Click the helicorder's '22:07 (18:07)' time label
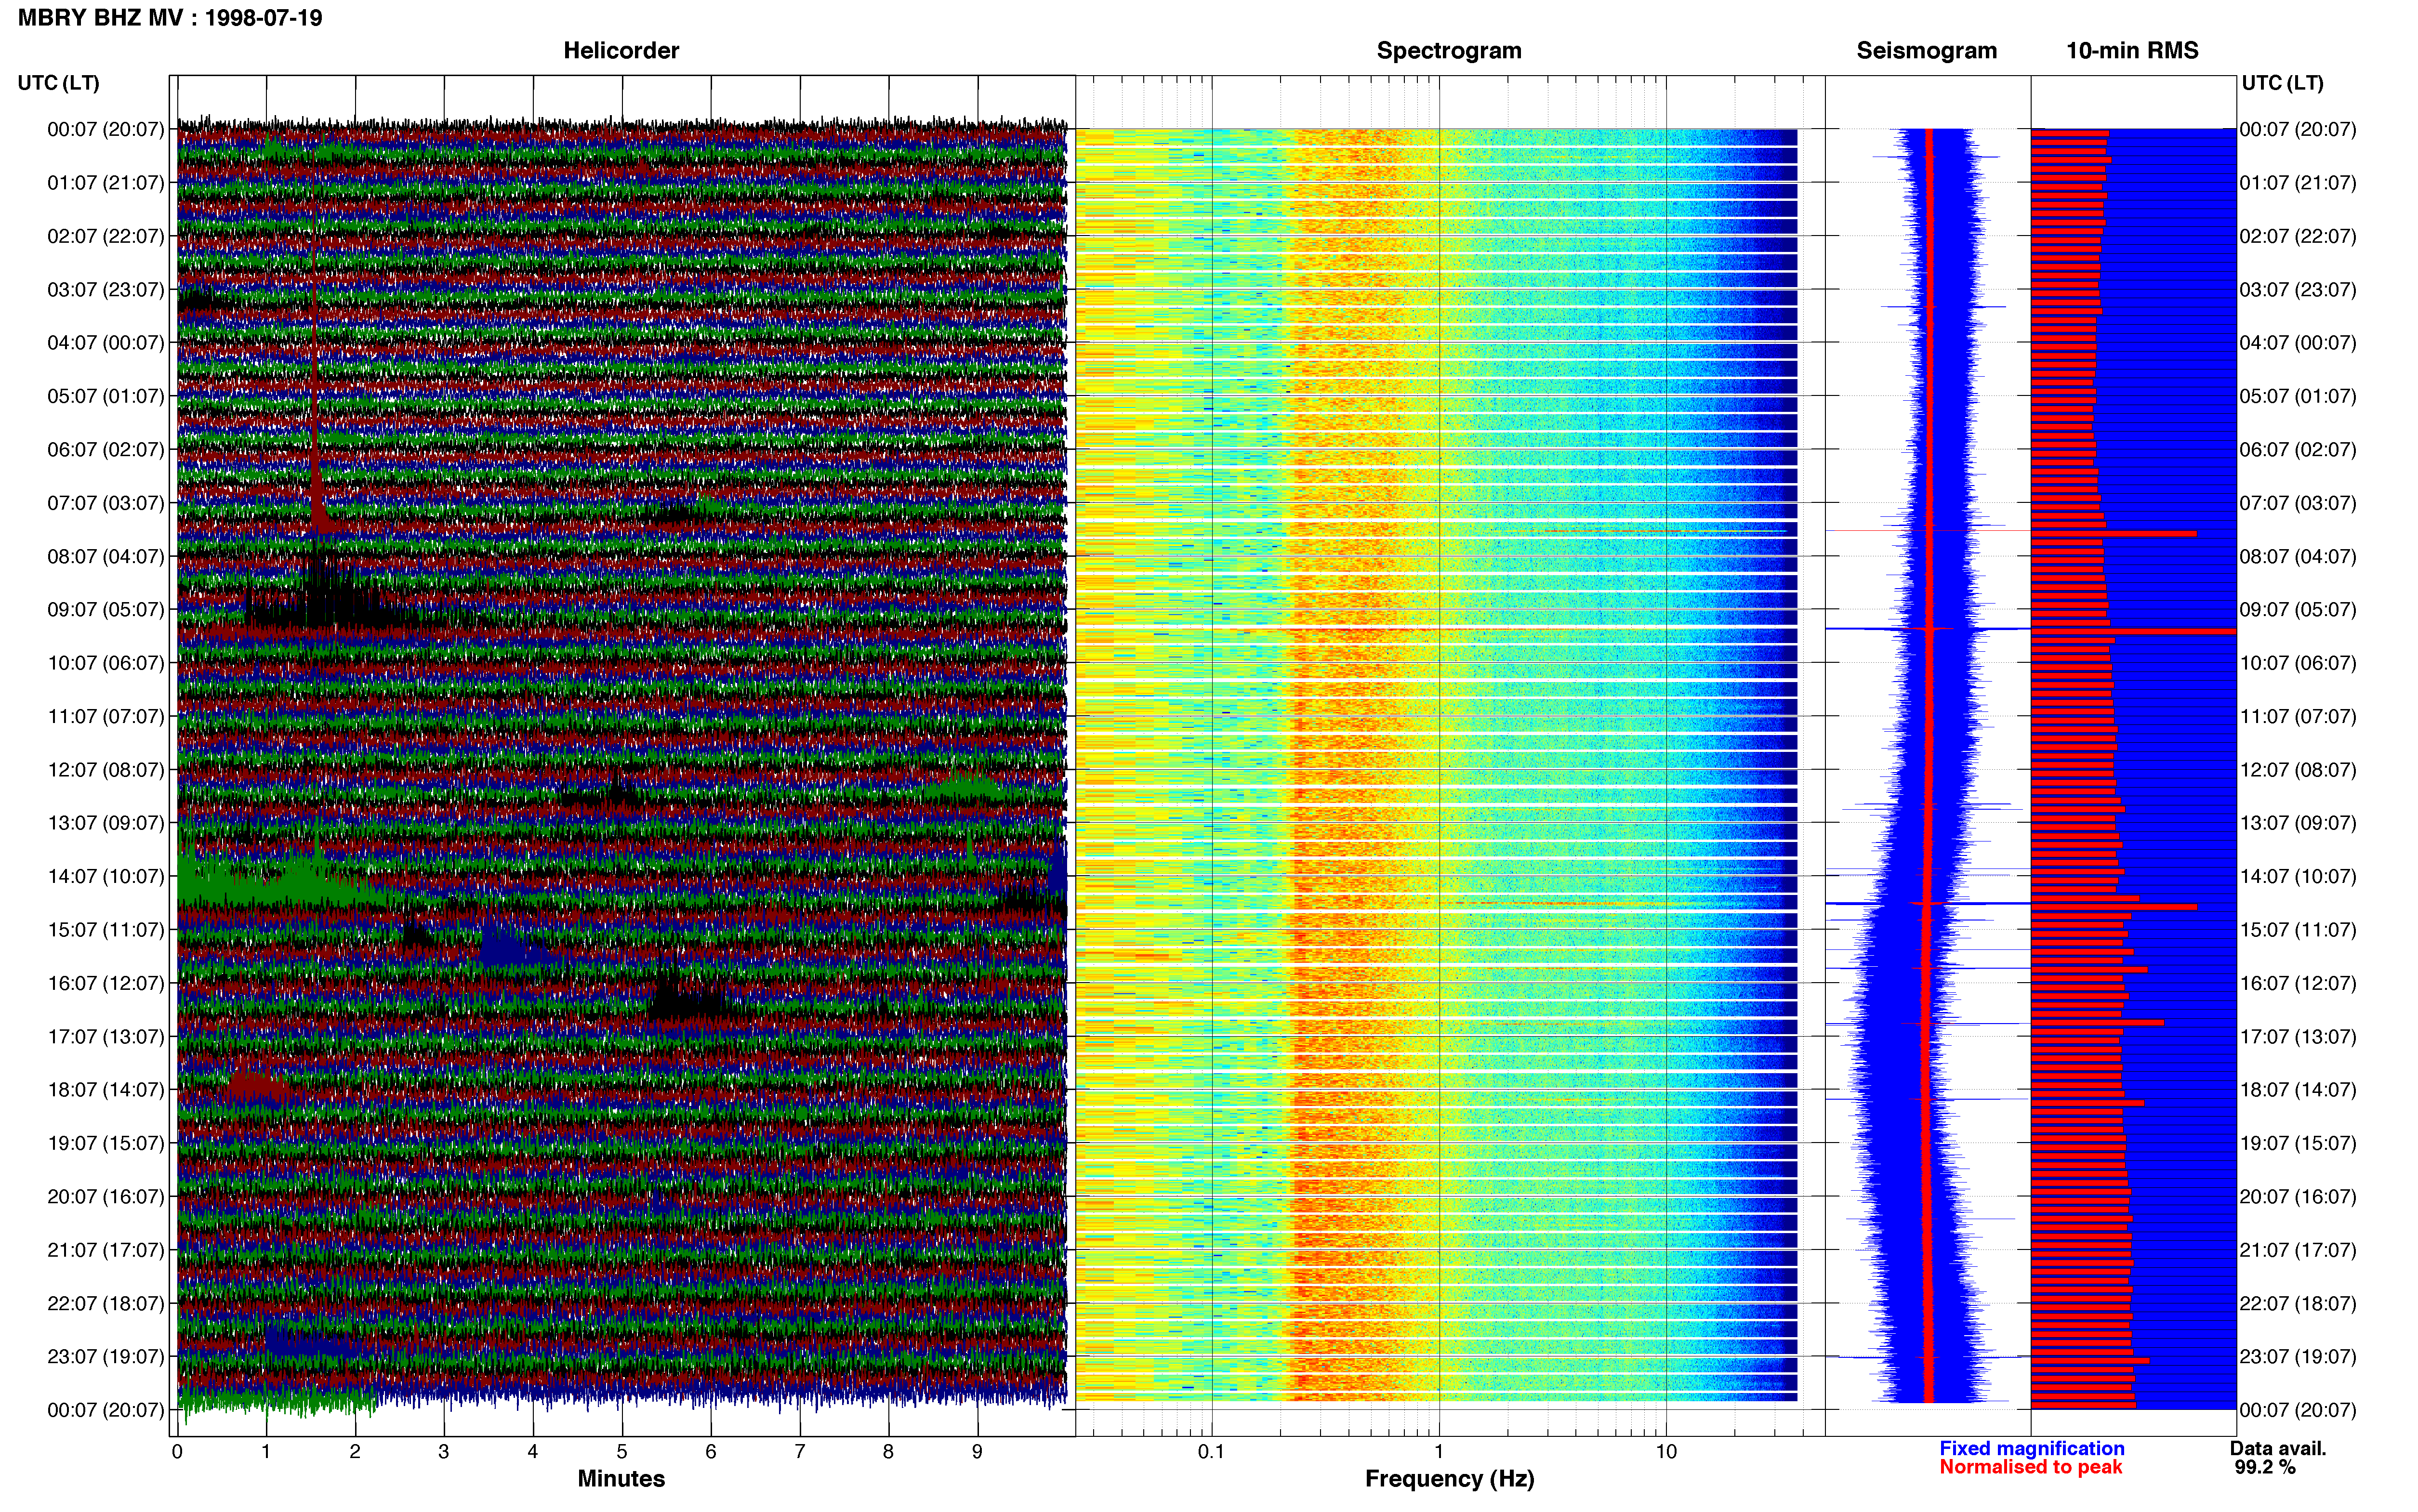 pyautogui.click(x=105, y=1304)
